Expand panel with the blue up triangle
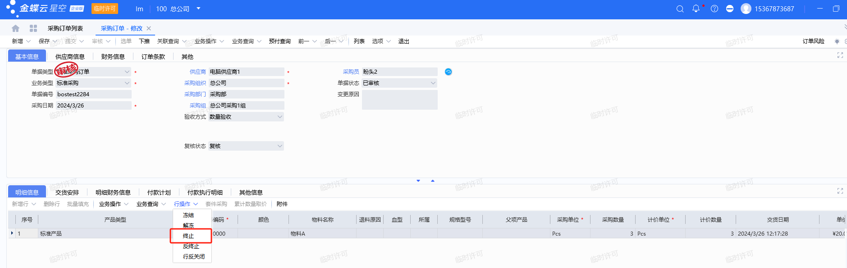This screenshot has width=847, height=268. [x=433, y=181]
